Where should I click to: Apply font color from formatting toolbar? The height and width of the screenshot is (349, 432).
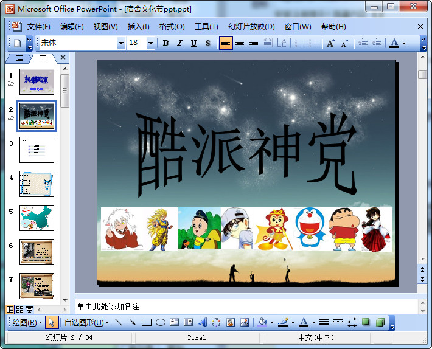(394, 43)
